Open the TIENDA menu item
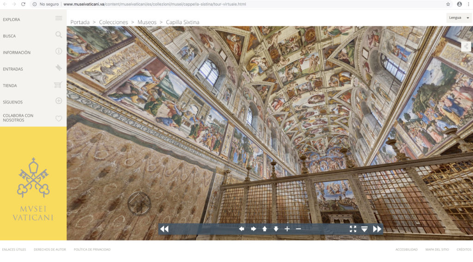 [10, 86]
